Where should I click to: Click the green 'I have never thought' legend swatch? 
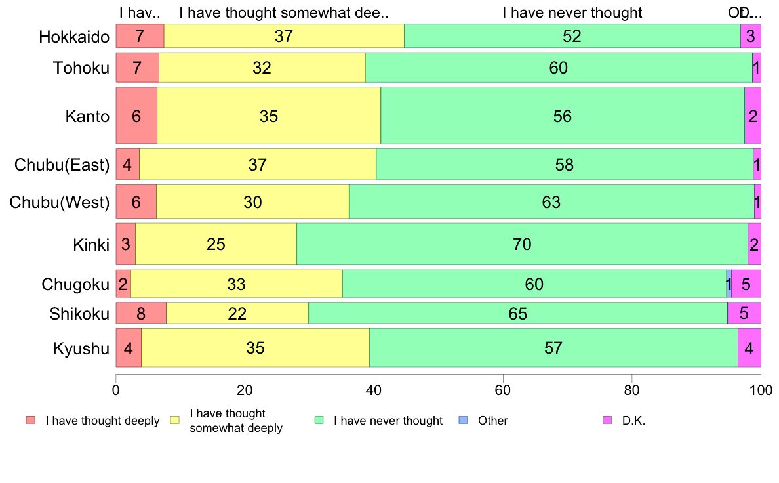click(x=319, y=420)
